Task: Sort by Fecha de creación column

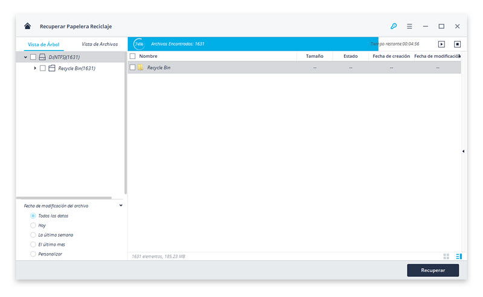Action: click(391, 56)
